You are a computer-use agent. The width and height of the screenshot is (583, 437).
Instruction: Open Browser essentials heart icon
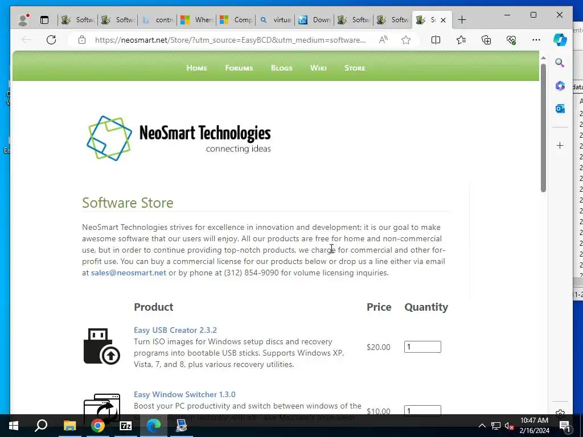pos(511,40)
